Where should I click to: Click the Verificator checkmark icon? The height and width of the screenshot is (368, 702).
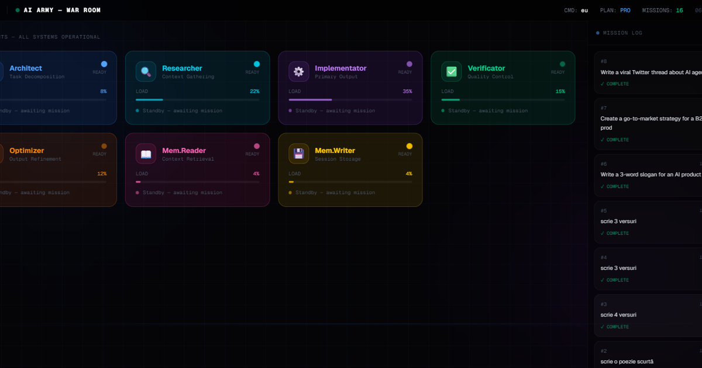click(x=451, y=71)
